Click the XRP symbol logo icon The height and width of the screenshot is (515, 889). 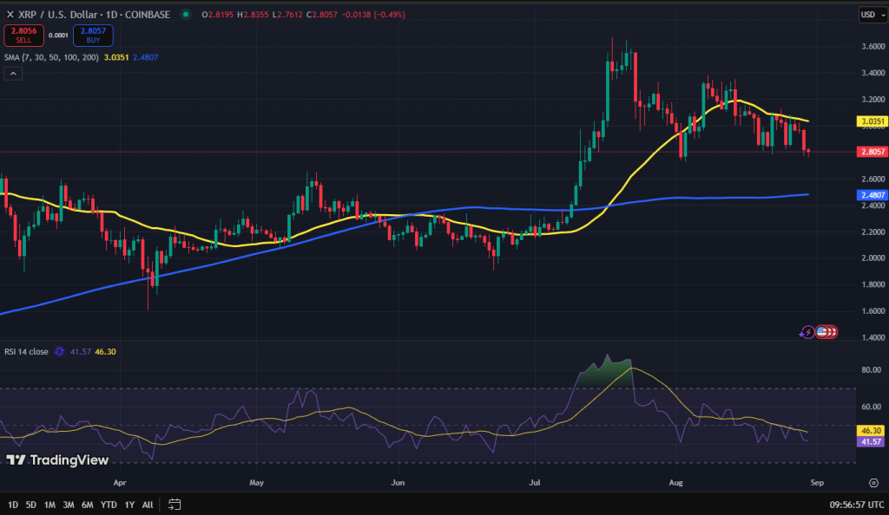[10, 15]
